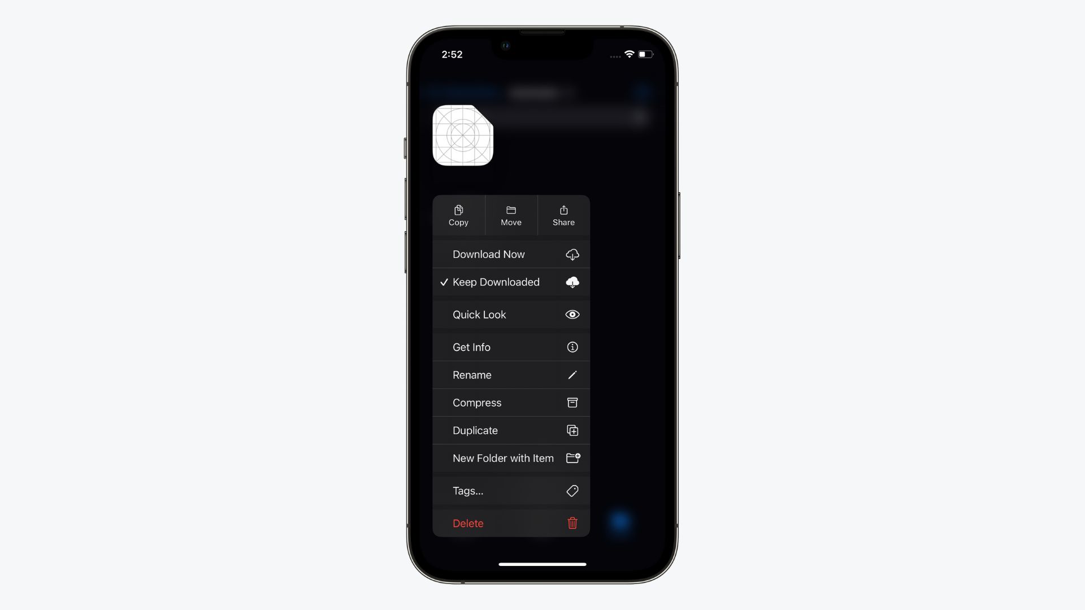Expand New Folder with Item option
This screenshot has width=1085, height=610.
tap(511, 458)
